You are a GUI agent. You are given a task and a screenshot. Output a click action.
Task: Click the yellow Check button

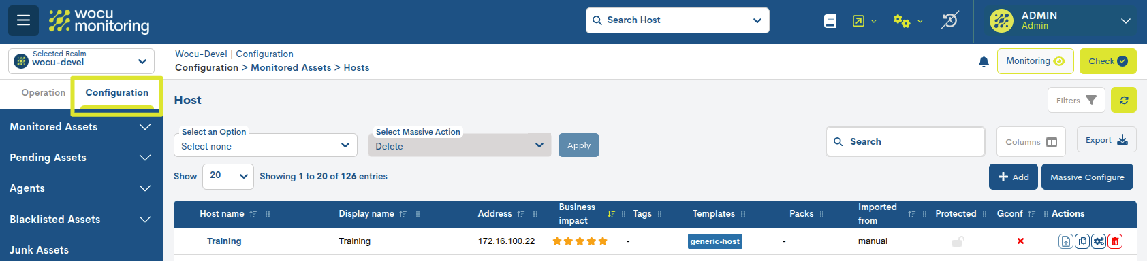pos(1108,61)
